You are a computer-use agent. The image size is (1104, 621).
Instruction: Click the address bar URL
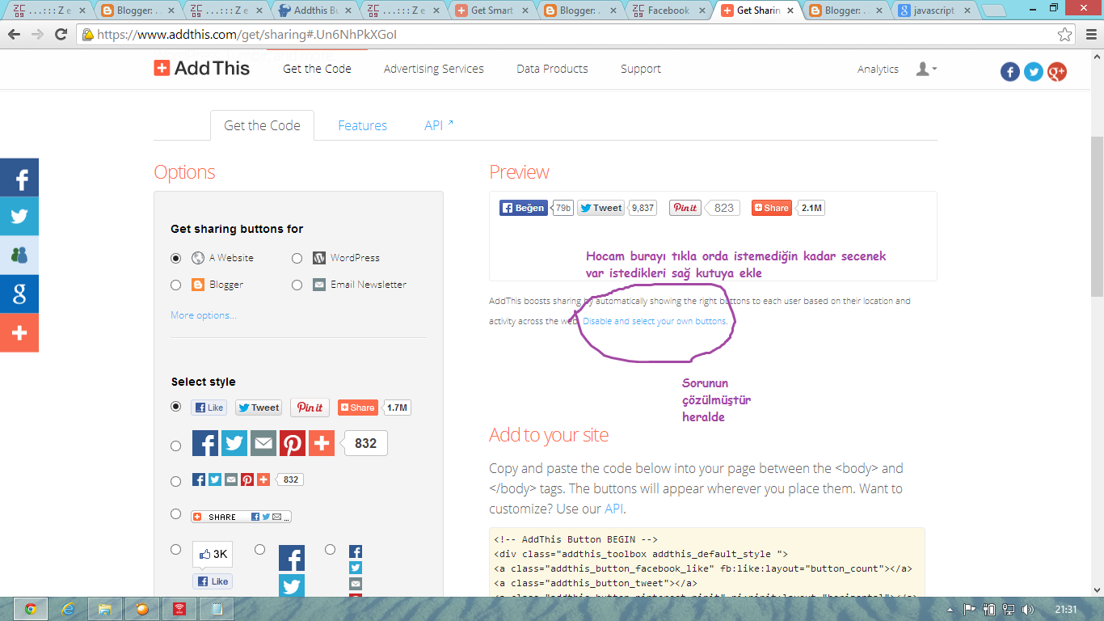pos(247,35)
